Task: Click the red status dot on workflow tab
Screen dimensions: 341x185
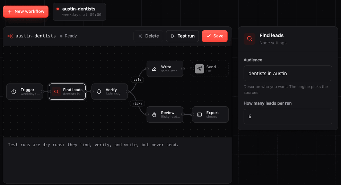Action: click(x=58, y=9)
